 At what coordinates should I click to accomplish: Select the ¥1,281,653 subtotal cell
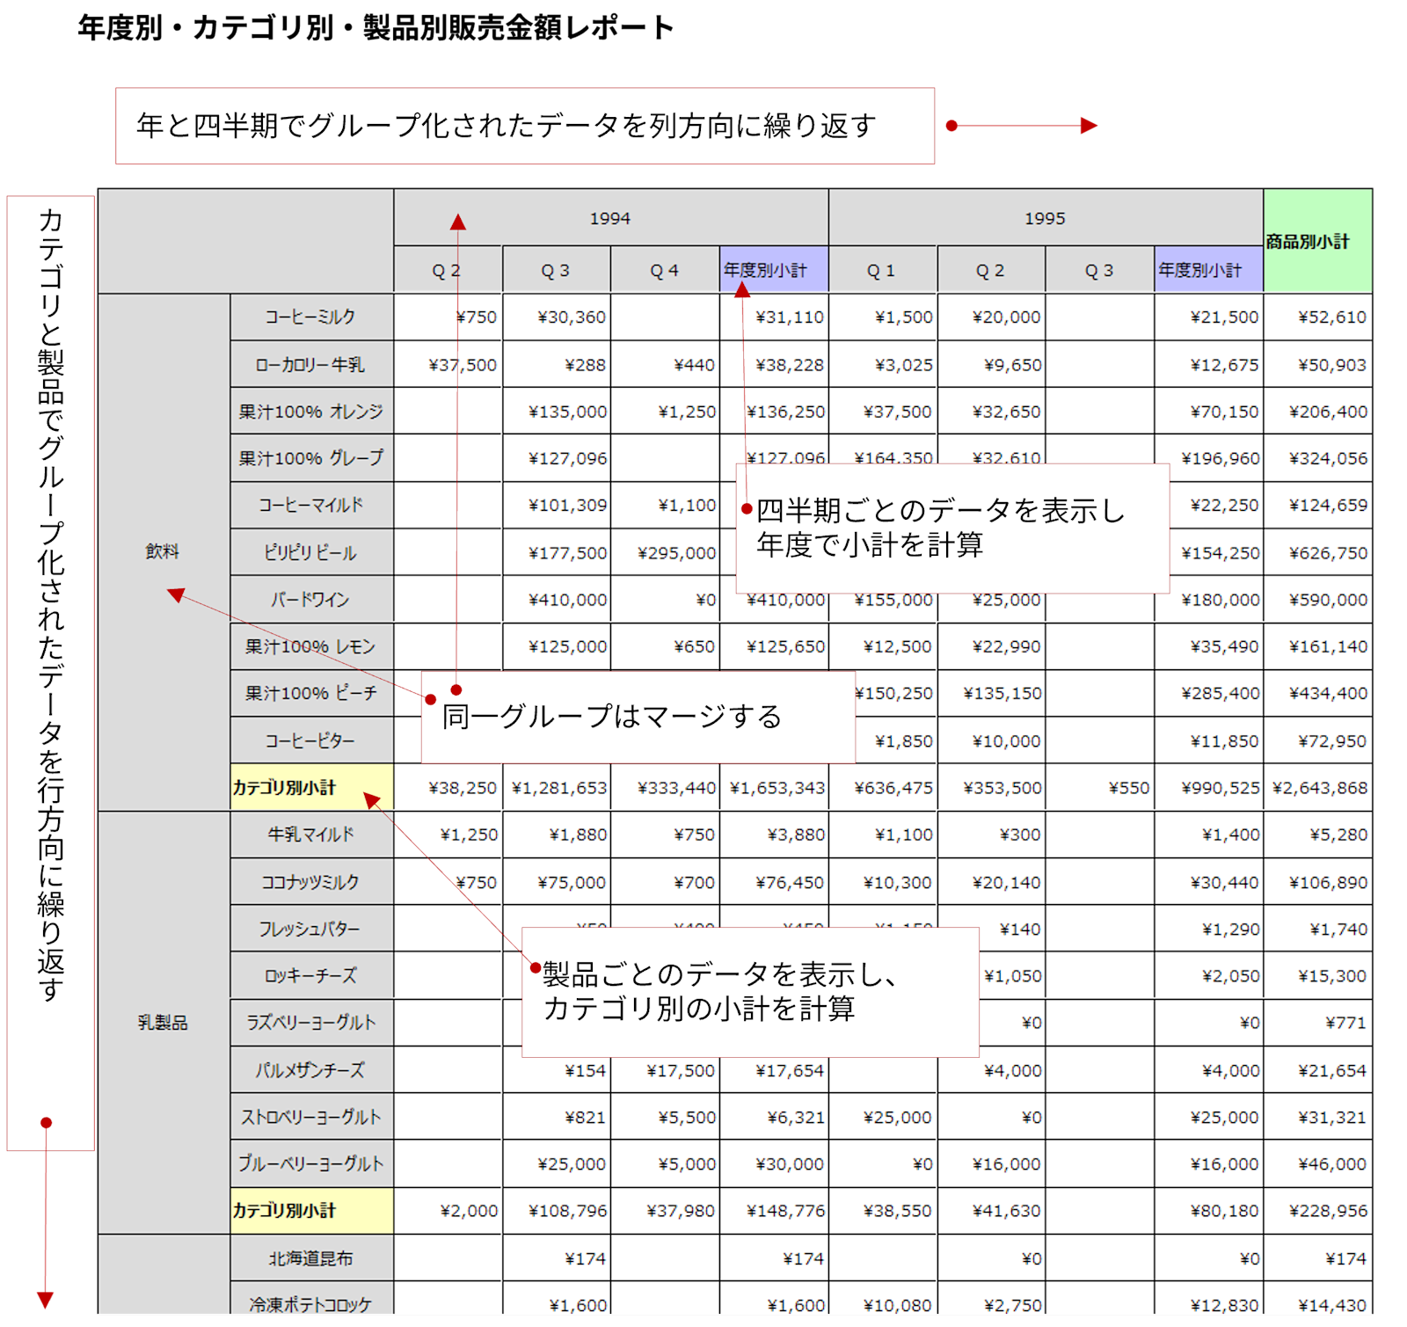557,788
